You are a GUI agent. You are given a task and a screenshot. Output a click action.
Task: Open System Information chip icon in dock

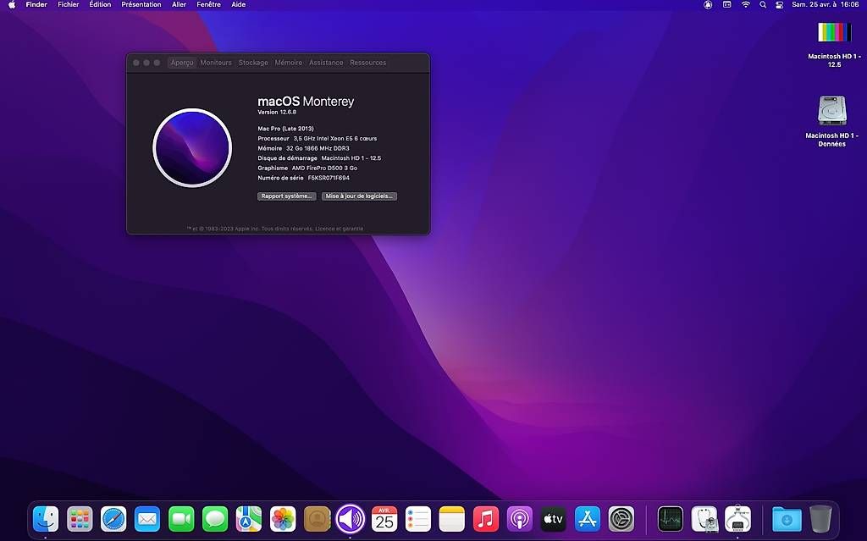738,520
